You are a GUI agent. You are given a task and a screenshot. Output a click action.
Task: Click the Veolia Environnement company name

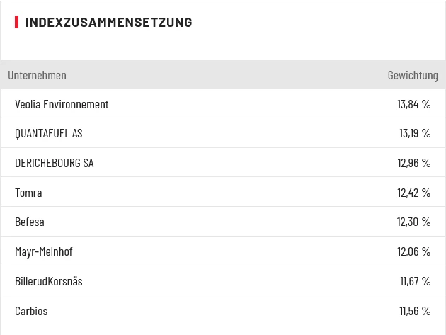tap(62, 104)
